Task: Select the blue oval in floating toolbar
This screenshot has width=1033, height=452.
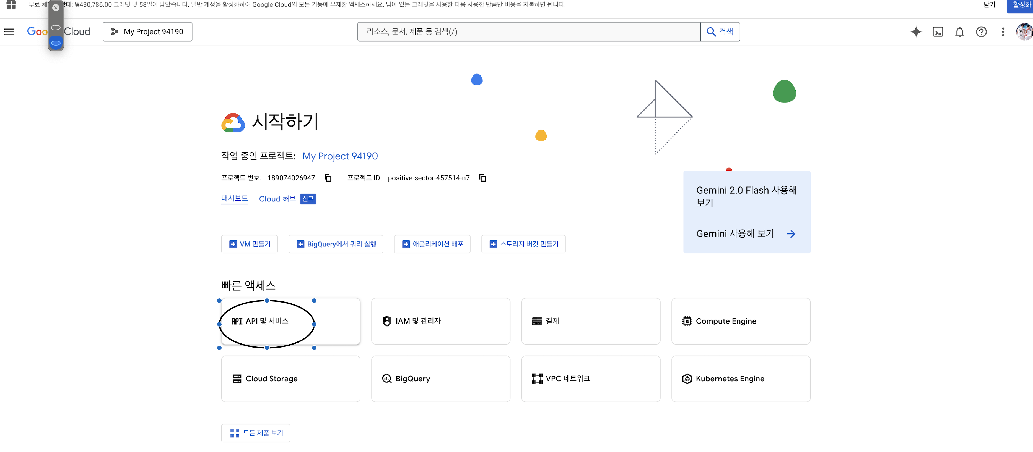Action: tap(56, 43)
